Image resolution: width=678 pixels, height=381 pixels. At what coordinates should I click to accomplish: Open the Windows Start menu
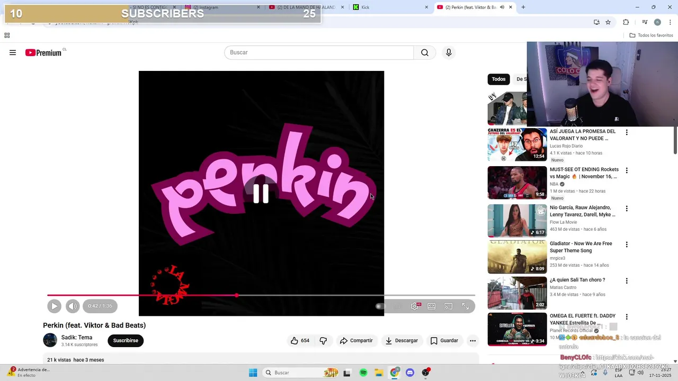tap(253, 373)
